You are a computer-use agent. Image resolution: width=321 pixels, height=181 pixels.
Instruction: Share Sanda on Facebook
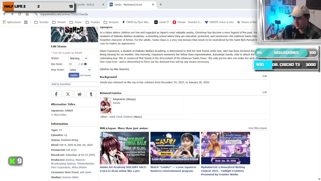(56, 94)
